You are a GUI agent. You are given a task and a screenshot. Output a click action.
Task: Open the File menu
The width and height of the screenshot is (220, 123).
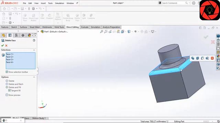click(x=24, y=3)
